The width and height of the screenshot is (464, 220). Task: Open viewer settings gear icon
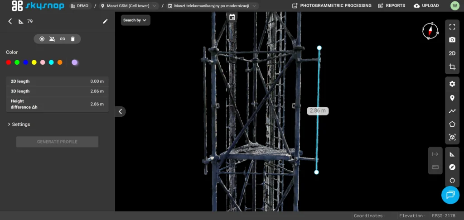point(452,84)
